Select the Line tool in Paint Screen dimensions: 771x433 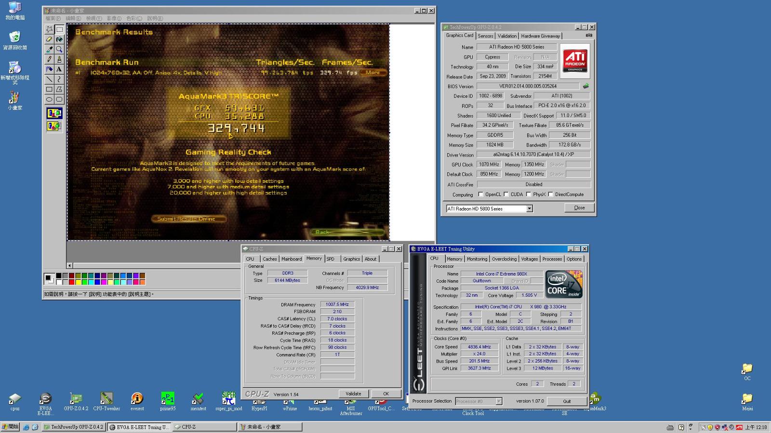tap(49, 79)
